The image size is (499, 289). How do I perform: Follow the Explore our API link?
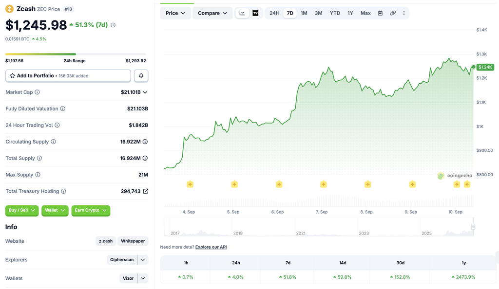pyautogui.click(x=211, y=247)
